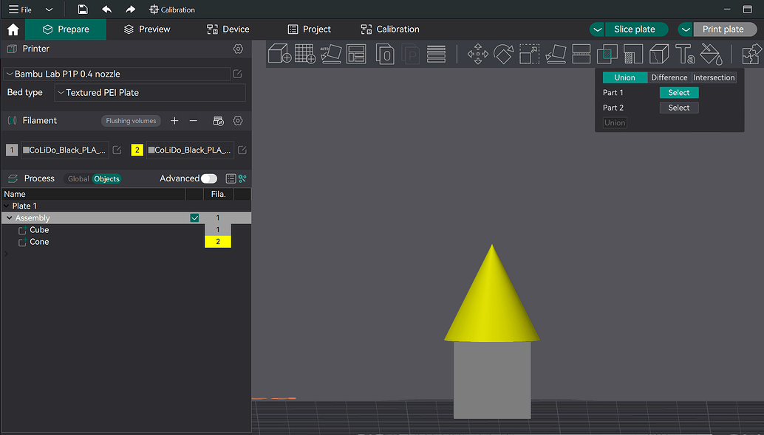Expand the Slice plate options arrow

coord(597,29)
